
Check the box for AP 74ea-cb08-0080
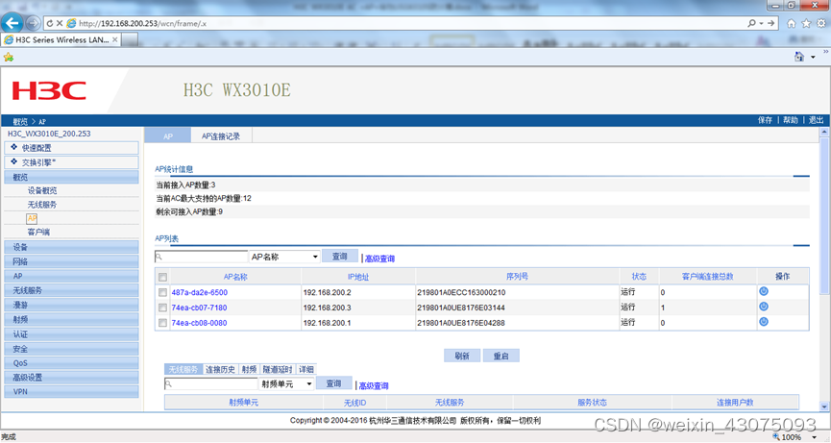tap(162, 323)
